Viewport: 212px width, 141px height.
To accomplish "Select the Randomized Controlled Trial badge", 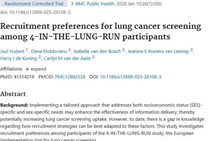I will pos(34,4).
